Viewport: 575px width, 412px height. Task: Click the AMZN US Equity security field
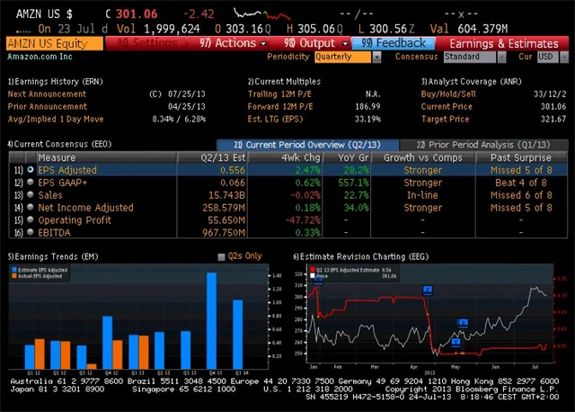click(x=54, y=42)
